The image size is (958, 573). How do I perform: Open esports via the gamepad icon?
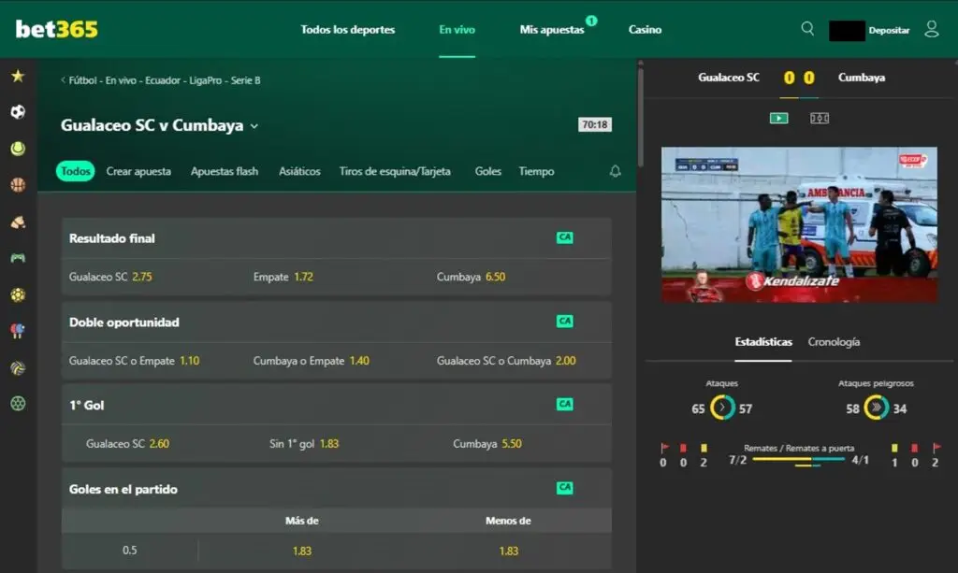[18, 257]
